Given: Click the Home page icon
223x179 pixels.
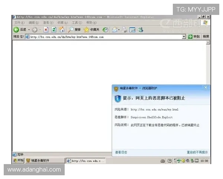Looking at the screenshot, I should tap(62, 30).
